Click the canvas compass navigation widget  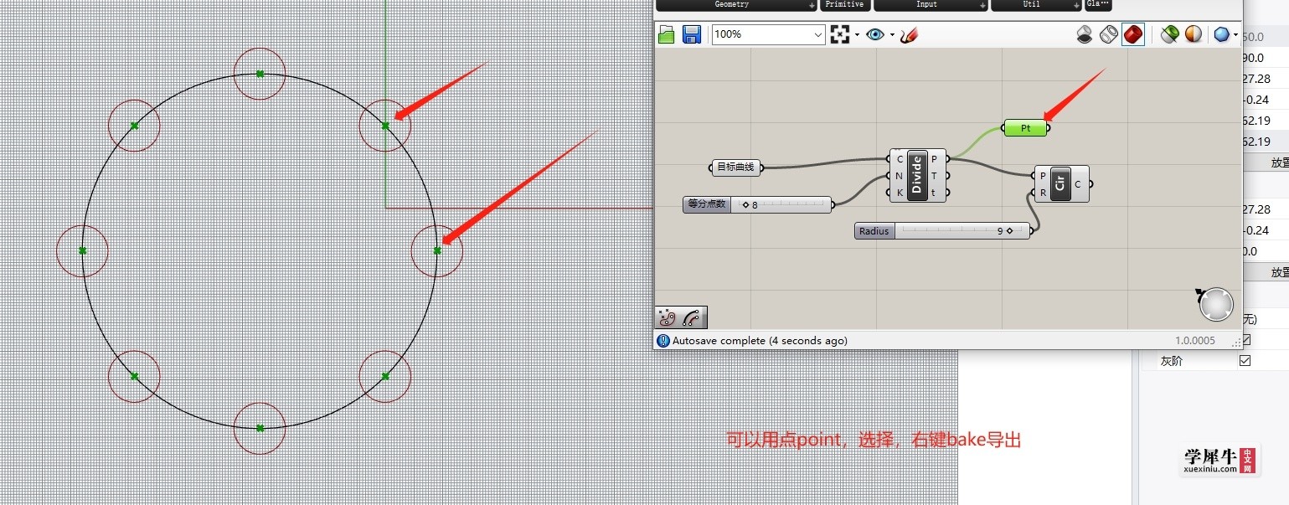[x=1216, y=305]
